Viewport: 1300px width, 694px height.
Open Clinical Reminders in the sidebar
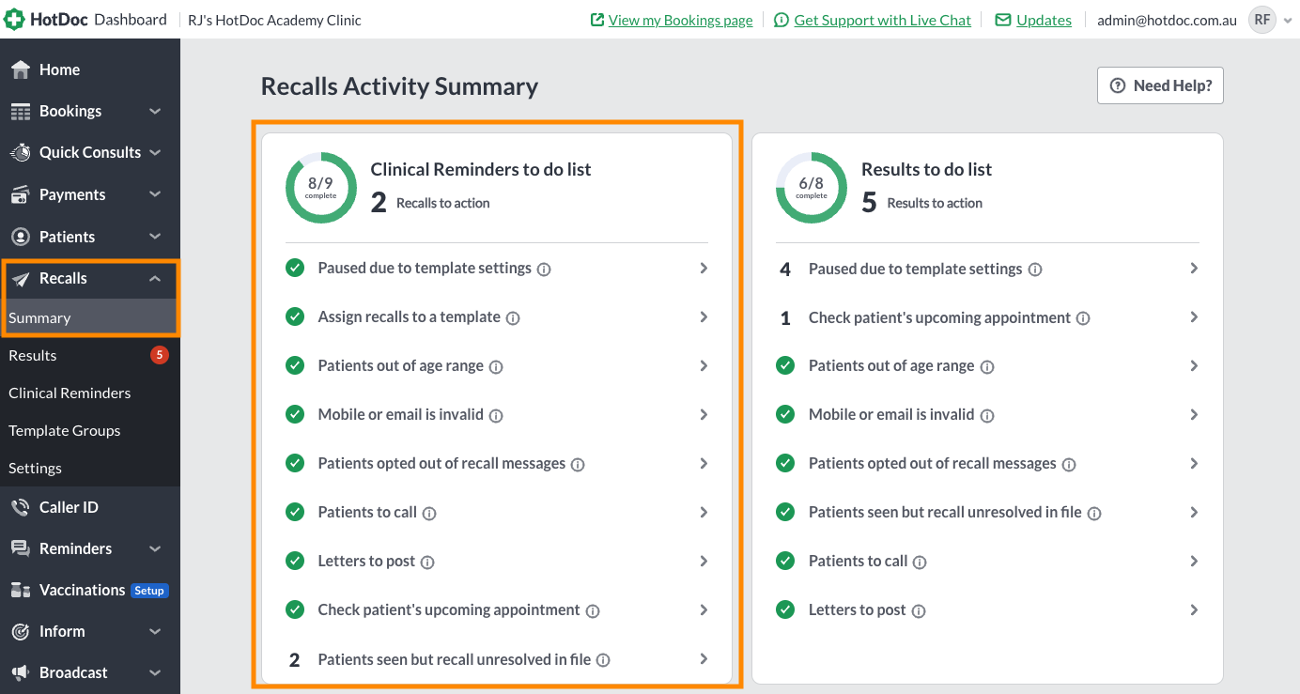70,393
